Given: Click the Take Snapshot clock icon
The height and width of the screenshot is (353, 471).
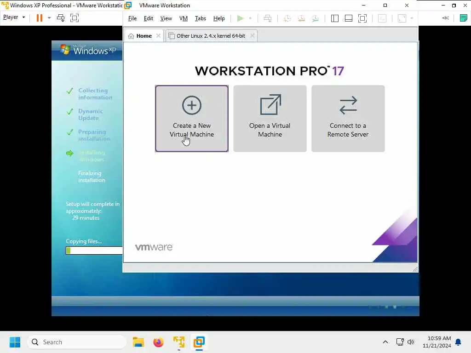Looking at the screenshot, I should [287, 18].
